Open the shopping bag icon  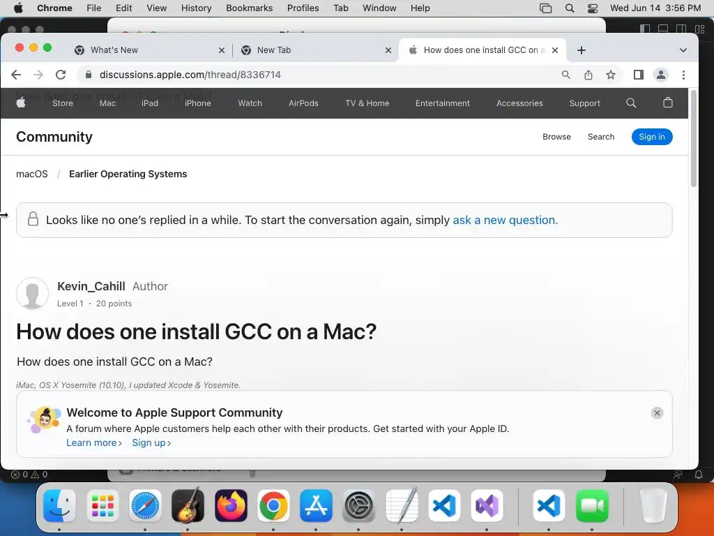(667, 103)
